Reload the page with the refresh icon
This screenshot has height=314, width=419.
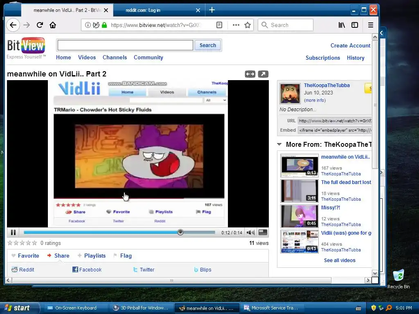tap(40, 25)
